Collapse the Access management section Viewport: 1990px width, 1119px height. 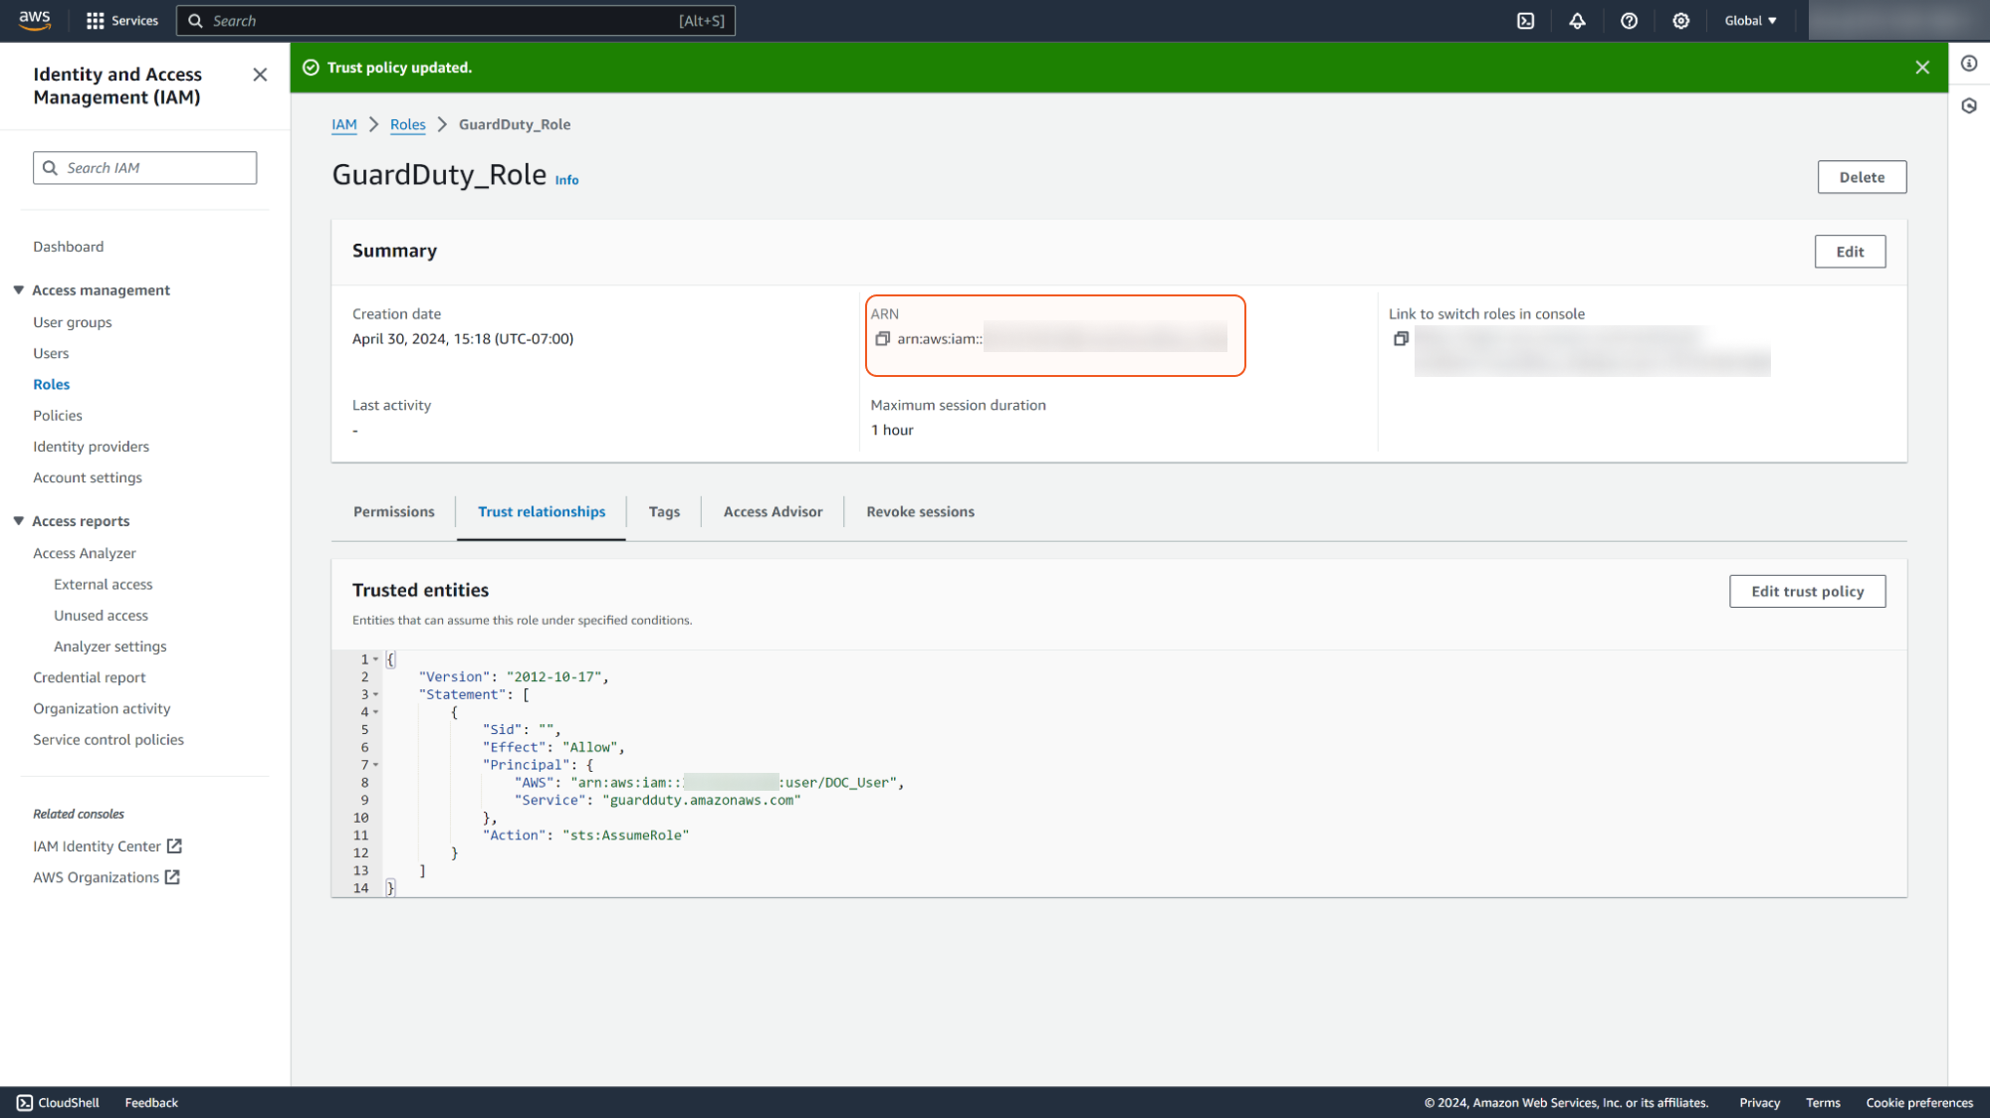[19, 290]
